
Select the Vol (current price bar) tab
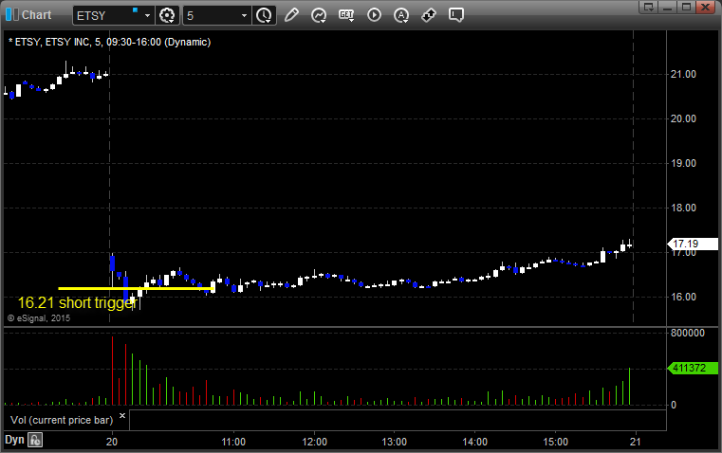pyautogui.click(x=60, y=417)
